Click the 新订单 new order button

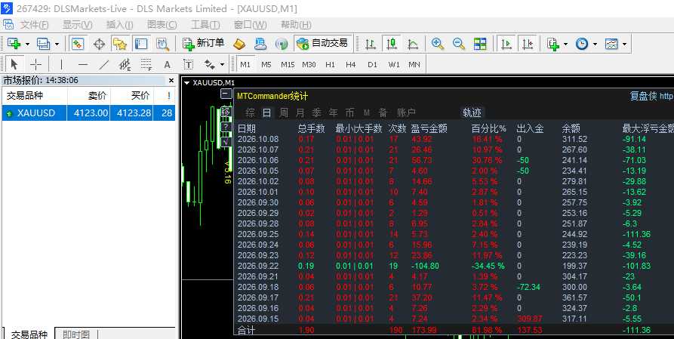pyautogui.click(x=203, y=44)
